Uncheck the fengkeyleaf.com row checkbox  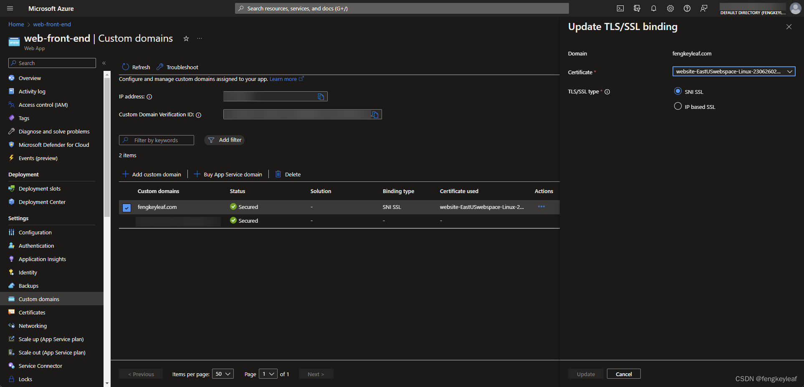(127, 207)
